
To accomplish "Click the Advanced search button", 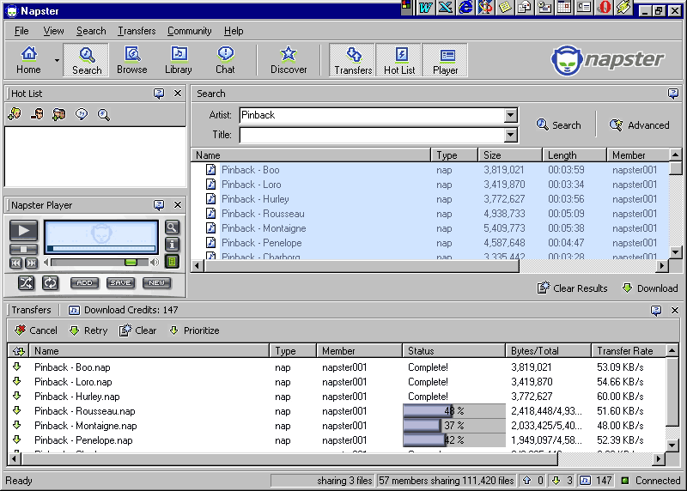I will click(639, 125).
